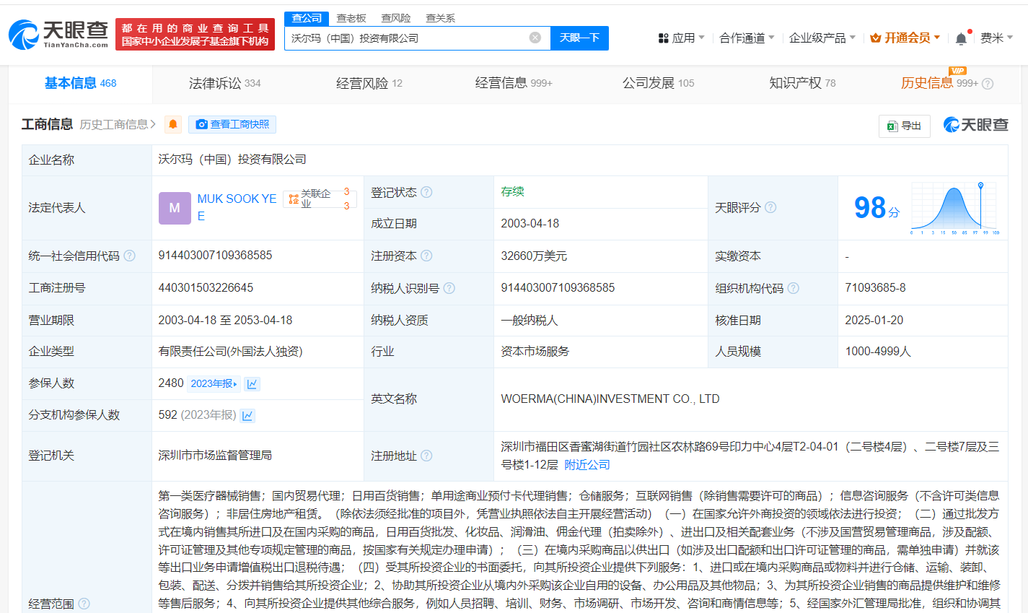Image resolution: width=1028 pixels, height=613 pixels.
Task: Open the 企业级产品 dropdown
Action: tap(819, 38)
